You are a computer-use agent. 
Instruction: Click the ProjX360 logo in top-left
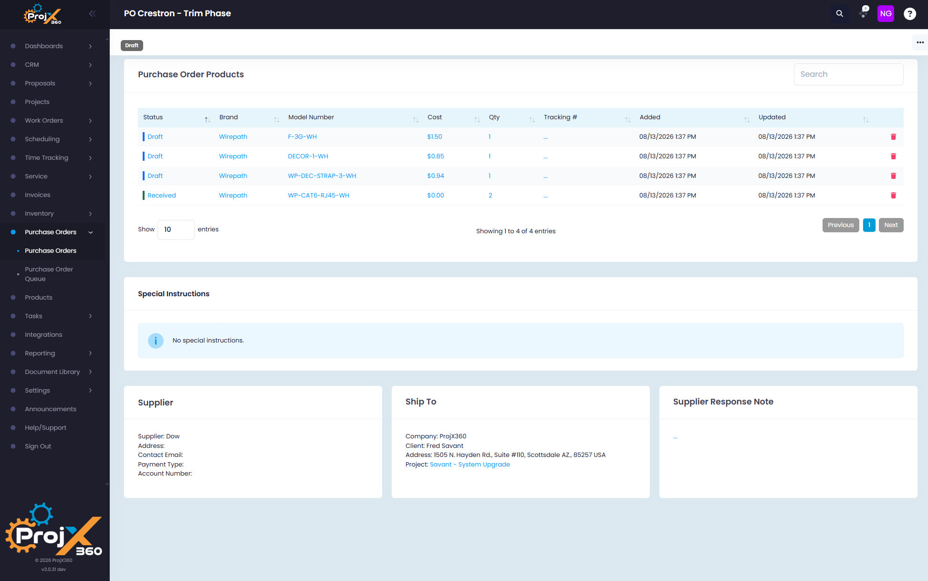click(x=42, y=14)
